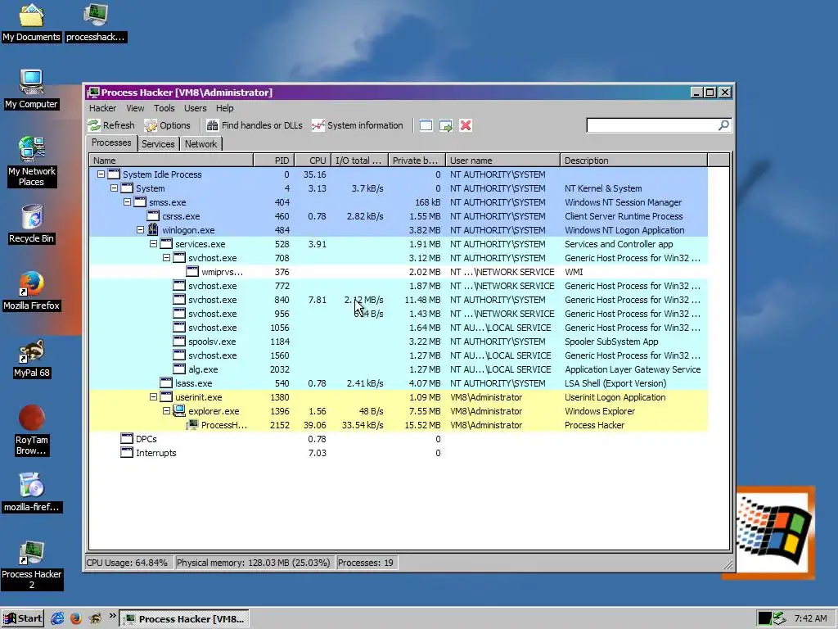The image size is (838, 629).
Task: Collapse the userinit.exe tree node
Action: pyautogui.click(x=153, y=397)
